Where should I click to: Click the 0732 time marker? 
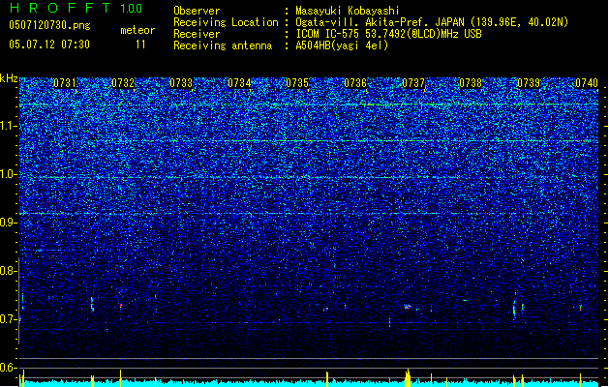point(123,83)
